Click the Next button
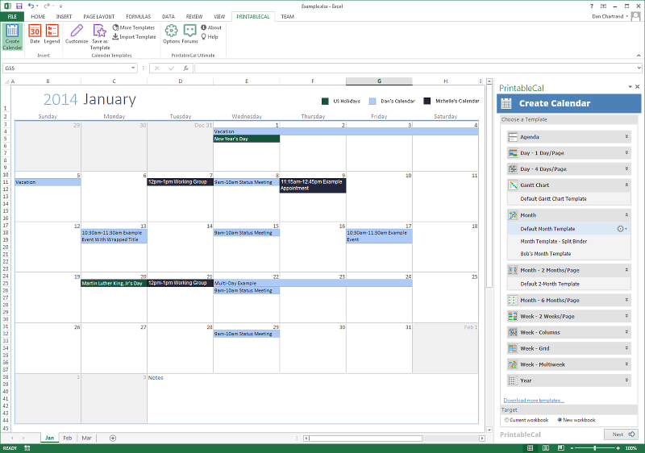Image resolution: width=645 pixels, height=453 pixels. point(621,434)
